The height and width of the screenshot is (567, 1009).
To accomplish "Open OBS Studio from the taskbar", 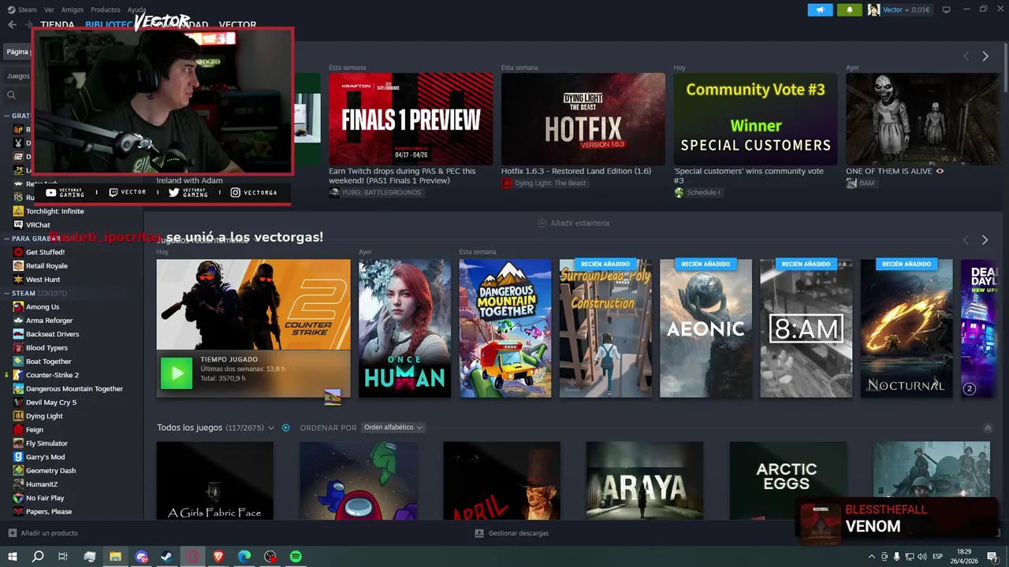I will (x=270, y=556).
